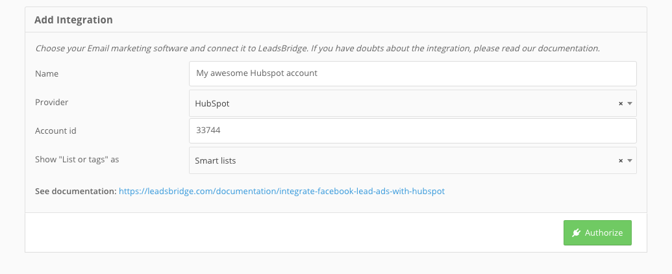Click the Smart lists dropdown arrow

tap(630, 161)
